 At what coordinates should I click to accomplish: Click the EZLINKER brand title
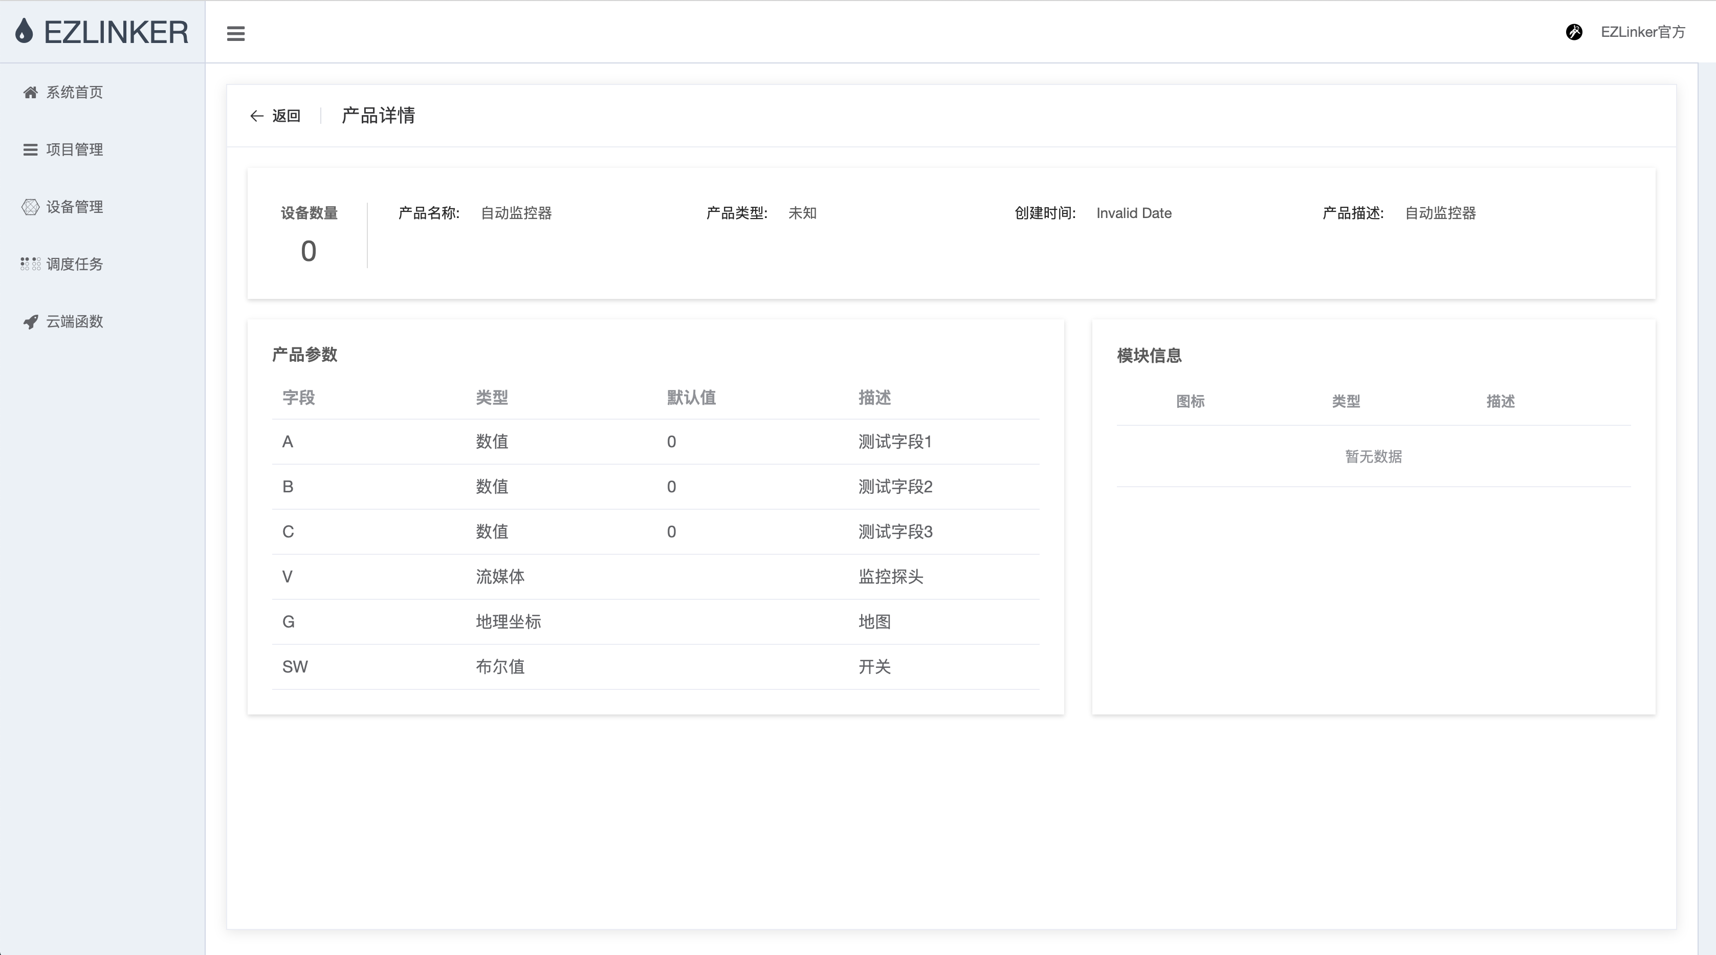[116, 32]
